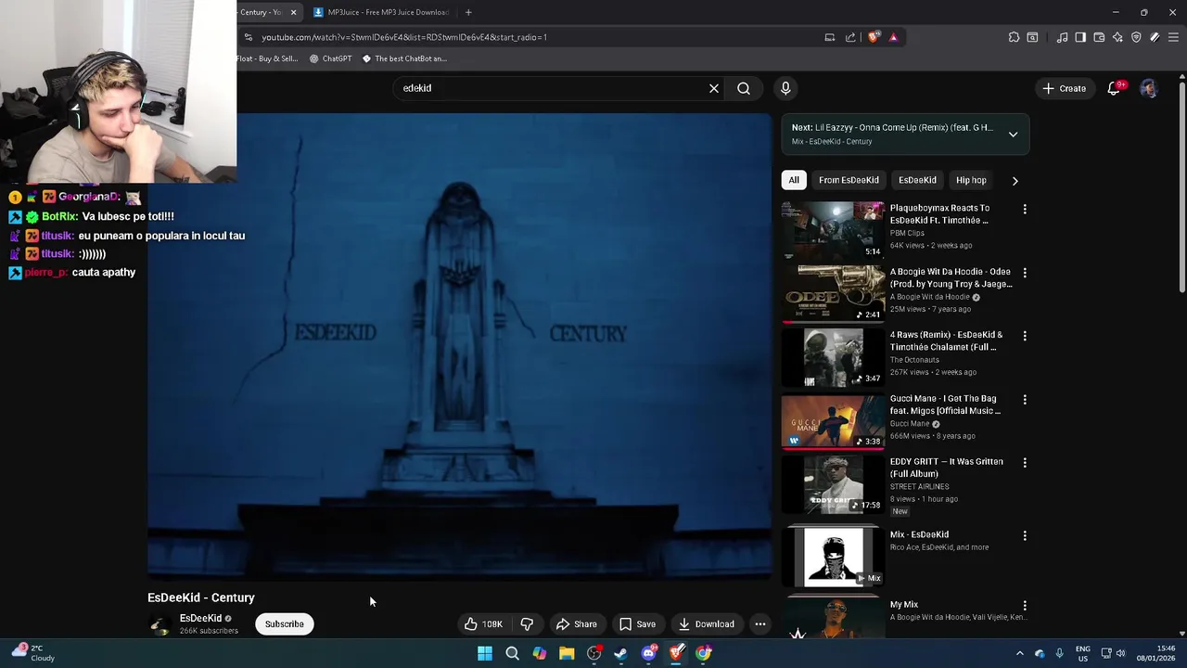This screenshot has width=1187, height=668.
Task: Open the A Boogie Wit Da Hoodie Odee thumbnail
Action: pos(833,293)
